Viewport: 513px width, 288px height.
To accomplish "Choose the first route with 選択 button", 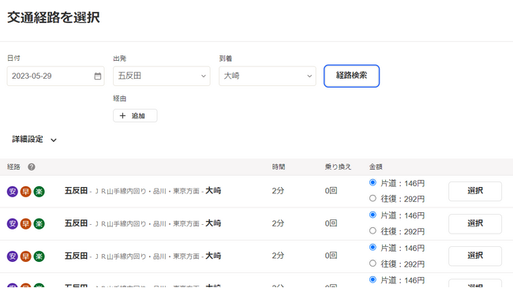I will (474, 191).
